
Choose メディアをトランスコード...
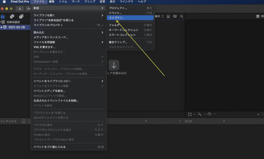[x=69, y=37]
